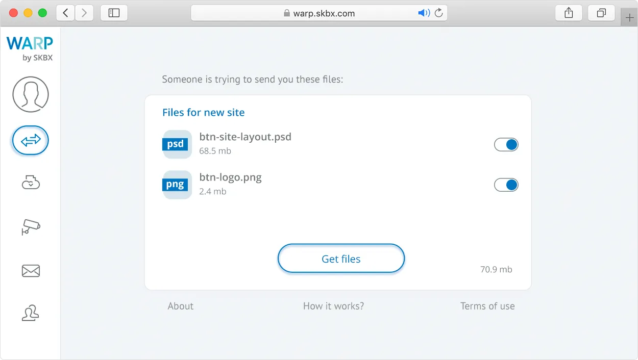Click the Files for new site heading

point(203,113)
